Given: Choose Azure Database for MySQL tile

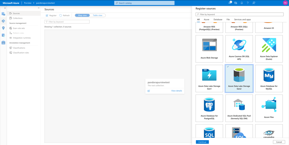Looking at the screenshot, I should click(269, 79).
